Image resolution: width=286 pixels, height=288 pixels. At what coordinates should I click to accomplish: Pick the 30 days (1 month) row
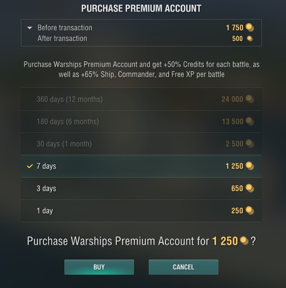coord(141,144)
